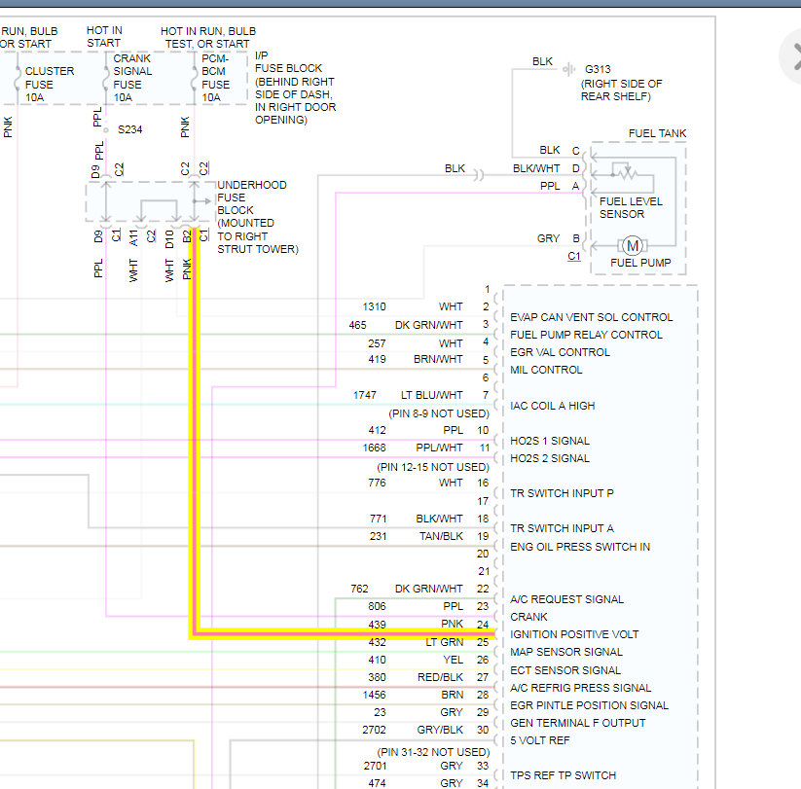Click IGNITION POSITIVE VOLT text
Screen dimensions: 801x789
(574, 634)
